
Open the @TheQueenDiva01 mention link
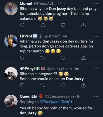pos(56,102)
